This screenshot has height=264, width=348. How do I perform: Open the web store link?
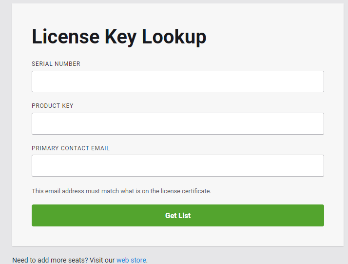point(131,260)
